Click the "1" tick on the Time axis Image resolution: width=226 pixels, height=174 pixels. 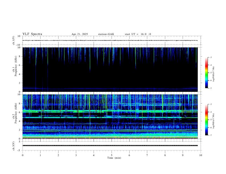(x=41, y=155)
